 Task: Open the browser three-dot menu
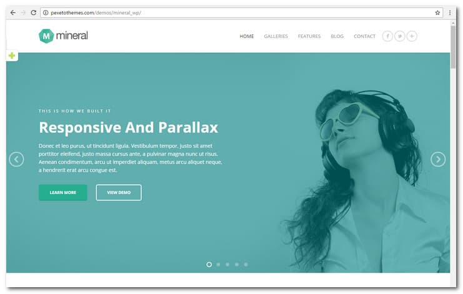(450, 12)
